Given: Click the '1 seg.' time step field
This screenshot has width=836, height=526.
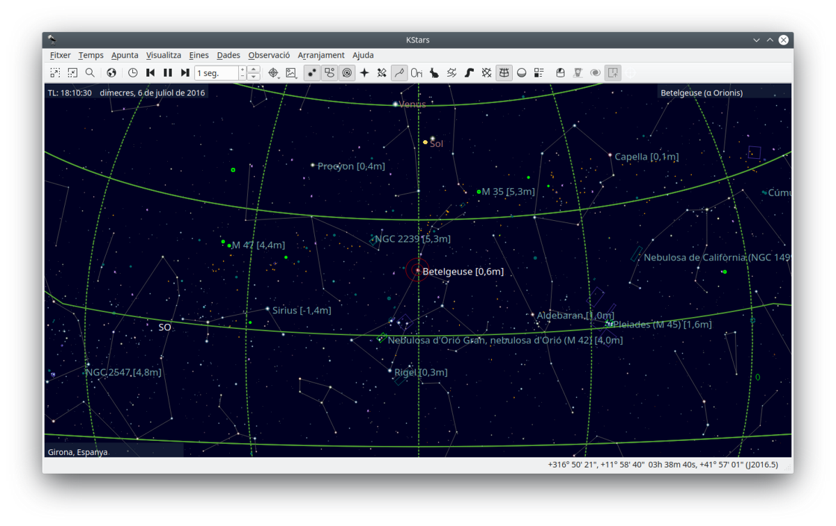Looking at the screenshot, I should (x=216, y=73).
